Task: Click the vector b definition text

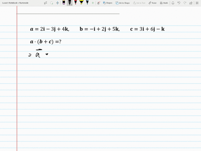Action: [100, 29]
